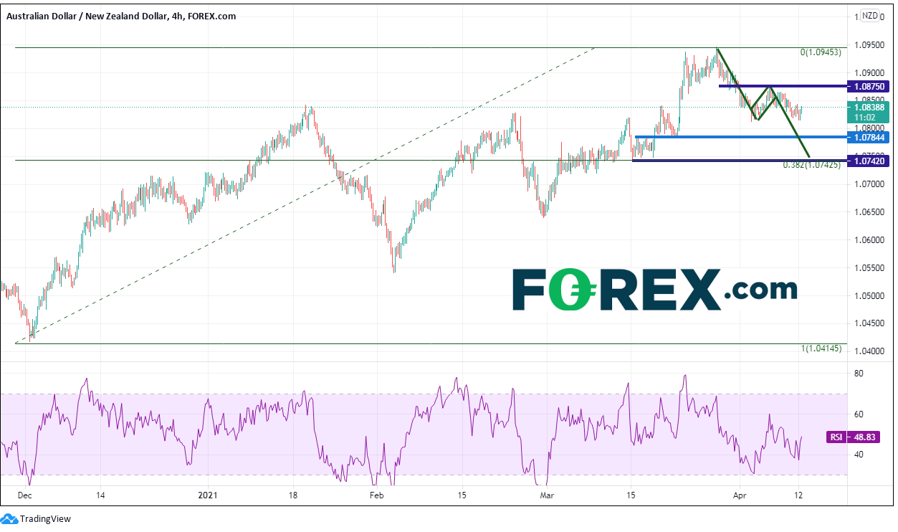Click the Mar date on time axis
The width and height of the screenshot is (898, 532).
point(548,495)
